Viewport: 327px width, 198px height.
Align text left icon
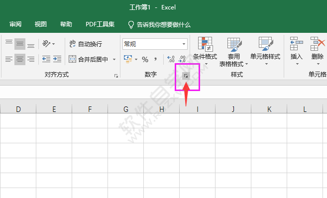coord(9,59)
